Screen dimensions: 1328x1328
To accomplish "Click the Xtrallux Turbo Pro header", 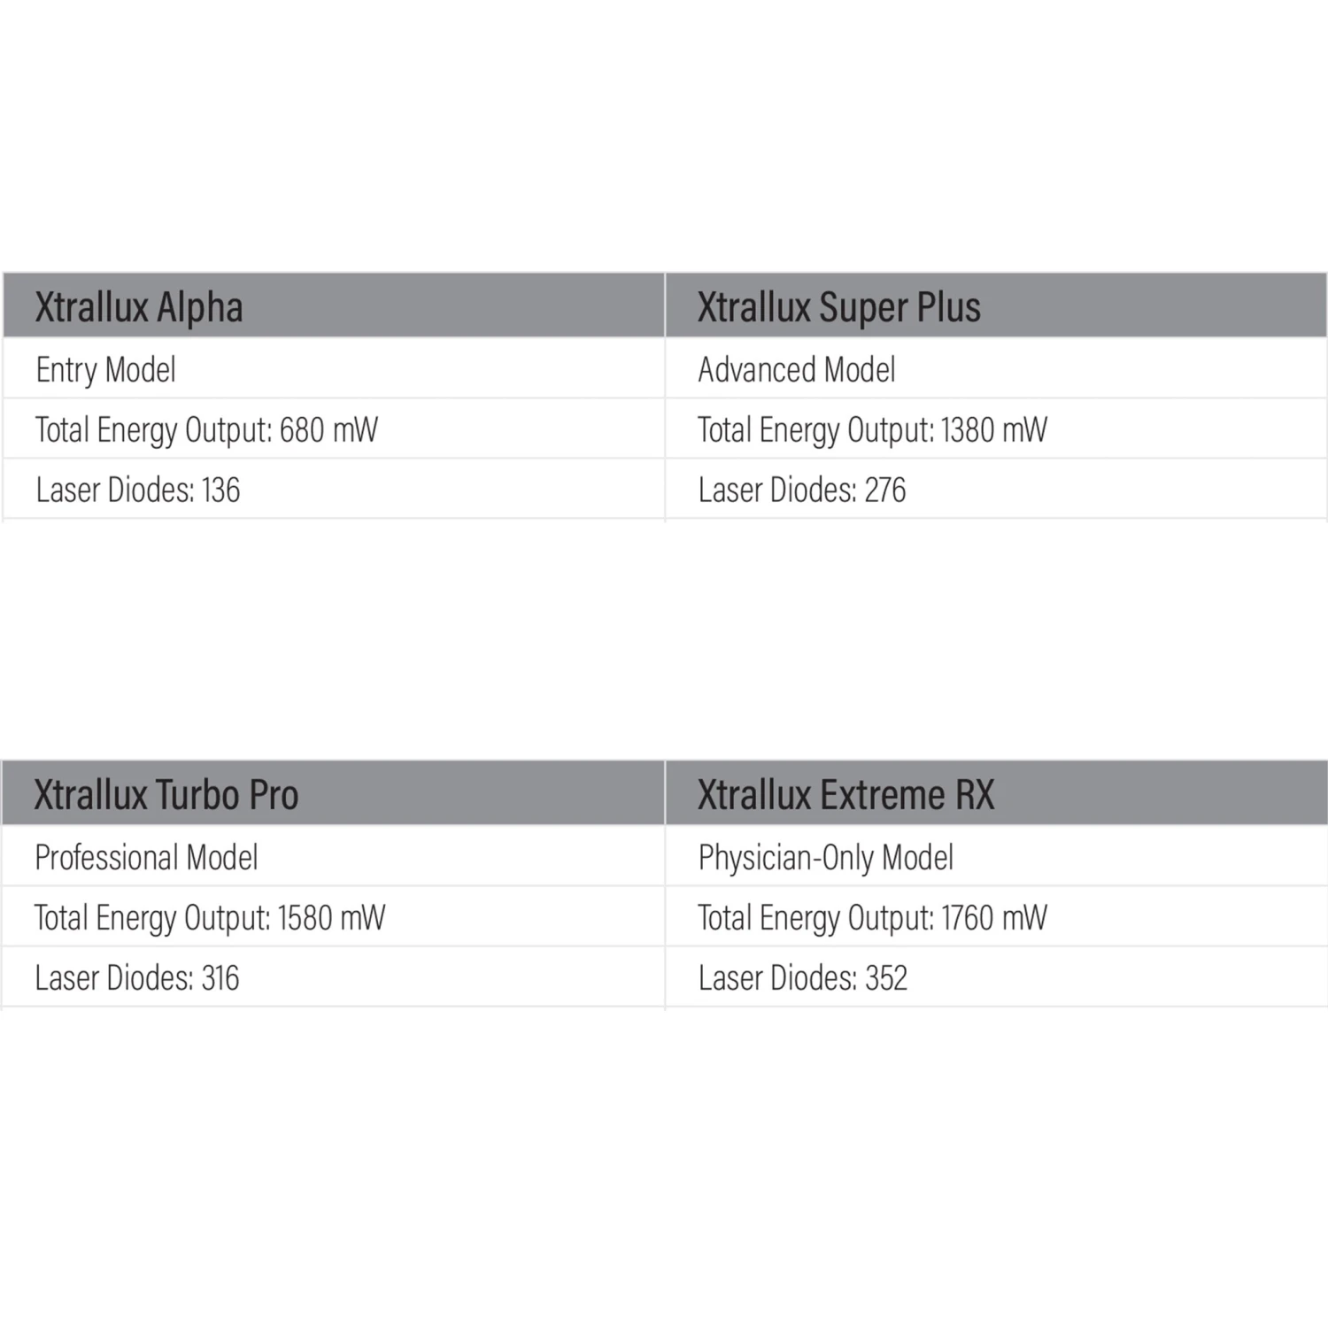I will 166,794.
